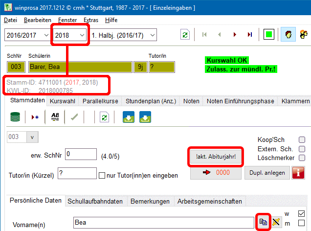The image size is (311, 231).
Task: Go to the next student record
Action: point(235,35)
